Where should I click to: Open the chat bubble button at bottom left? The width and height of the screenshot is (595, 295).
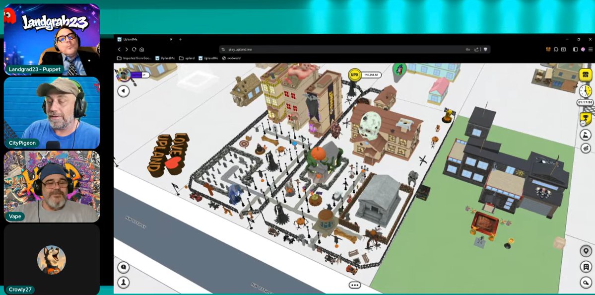pos(124,267)
